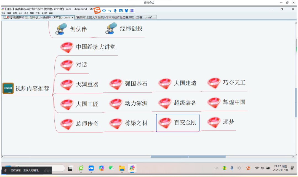Click the blackboard icon beside 视频内容推荐
The image size is (298, 177).
(8, 88)
